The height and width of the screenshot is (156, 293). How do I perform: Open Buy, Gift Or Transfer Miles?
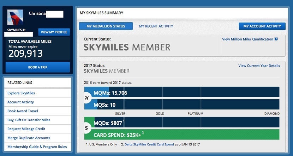[x=29, y=120]
